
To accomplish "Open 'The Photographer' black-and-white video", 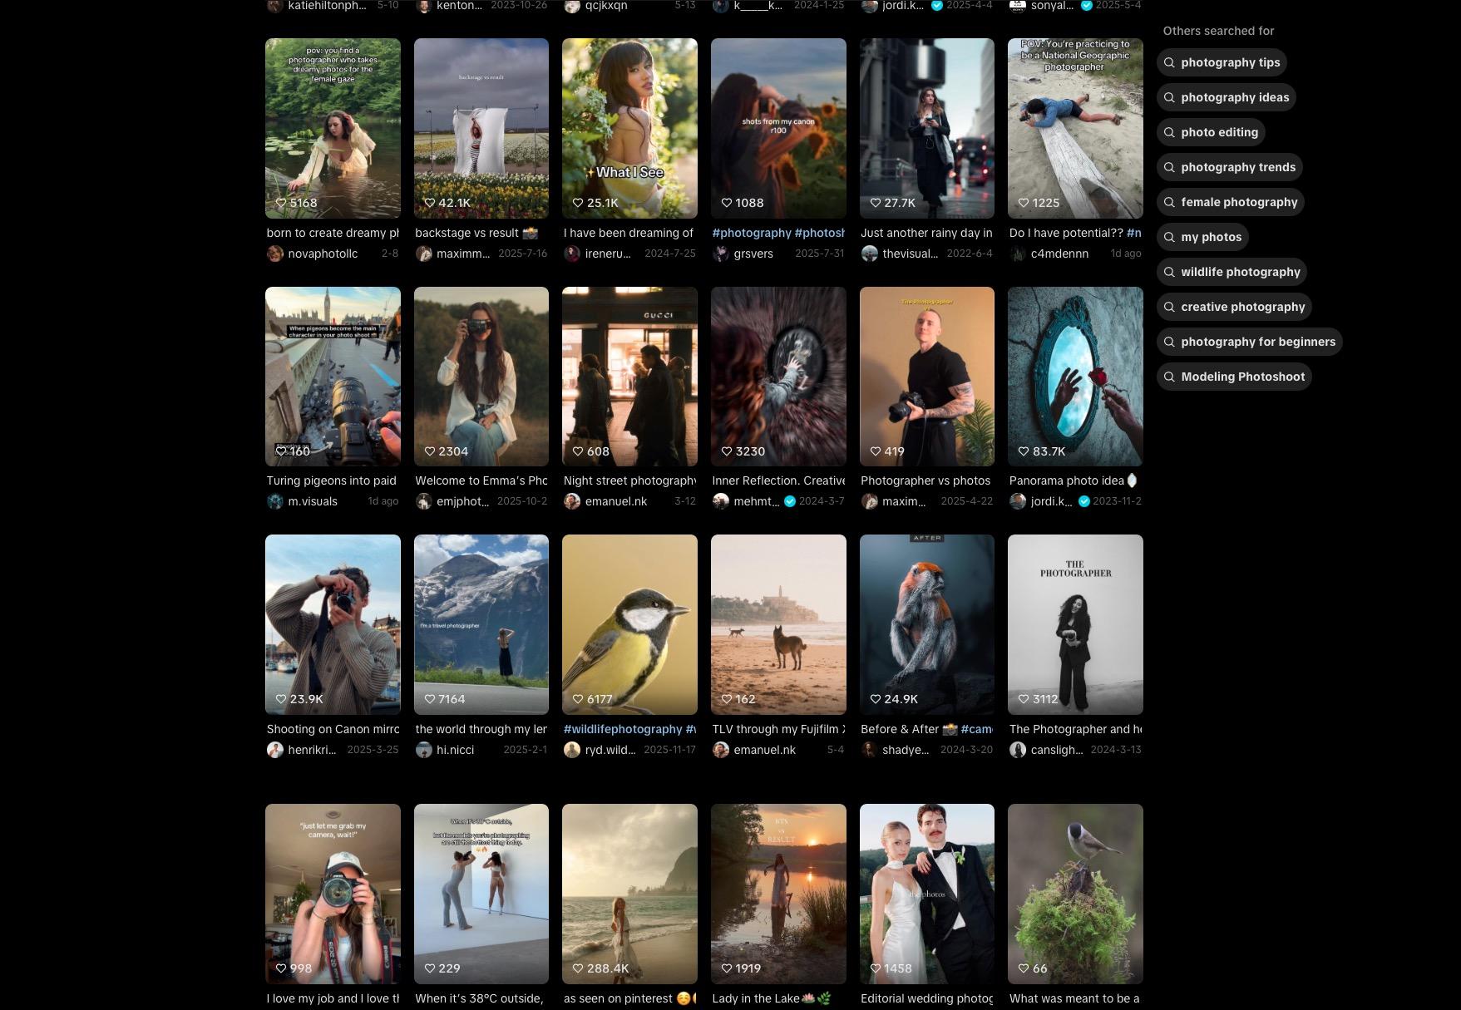I will (x=1075, y=624).
